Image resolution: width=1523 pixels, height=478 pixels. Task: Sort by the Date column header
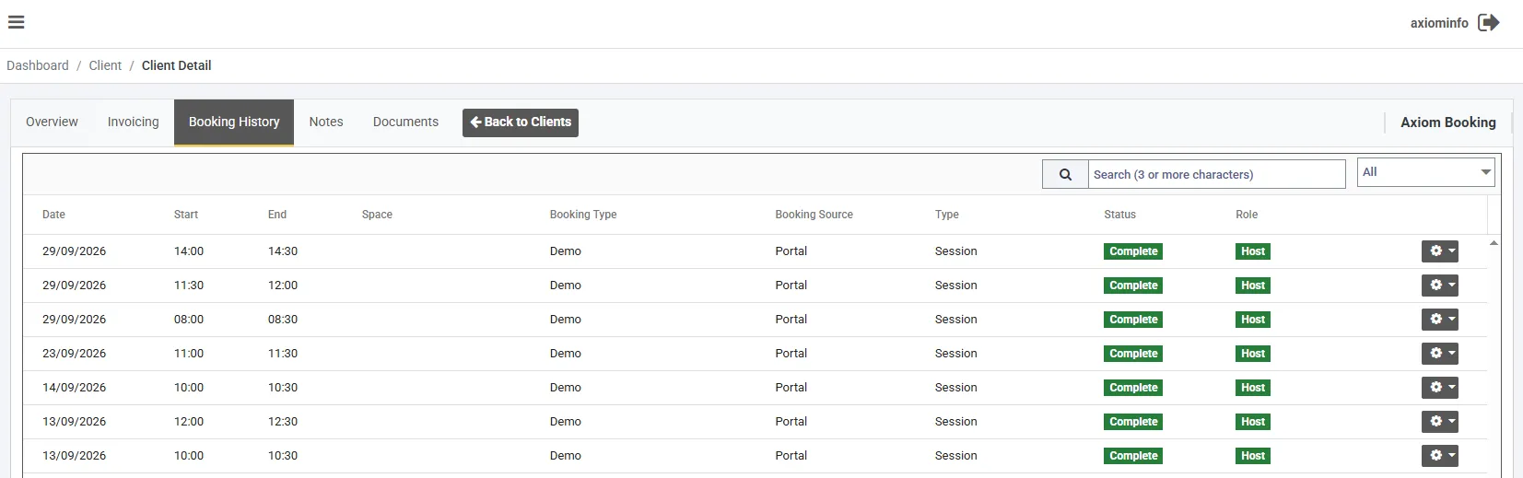pyautogui.click(x=53, y=215)
